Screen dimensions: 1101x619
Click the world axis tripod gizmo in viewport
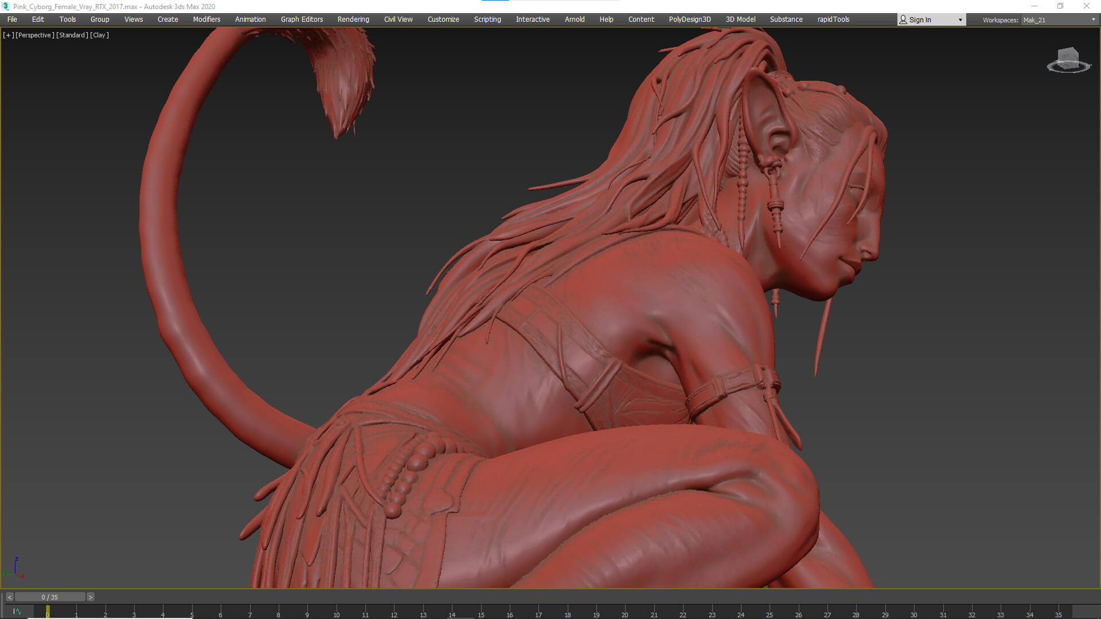pyautogui.click(x=14, y=567)
